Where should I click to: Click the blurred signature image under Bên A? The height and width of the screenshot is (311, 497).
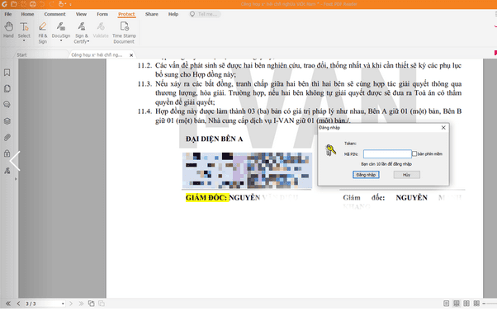(247, 171)
